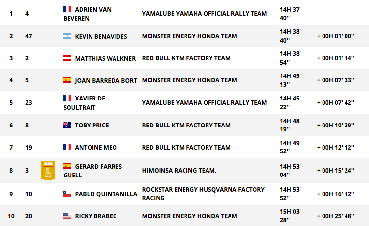Viewport: 369px width, 226px height.
Task: Open Toby Price rider entry
Action: (92, 126)
